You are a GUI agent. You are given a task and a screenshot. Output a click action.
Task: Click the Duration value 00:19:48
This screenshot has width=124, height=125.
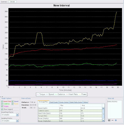33,105
